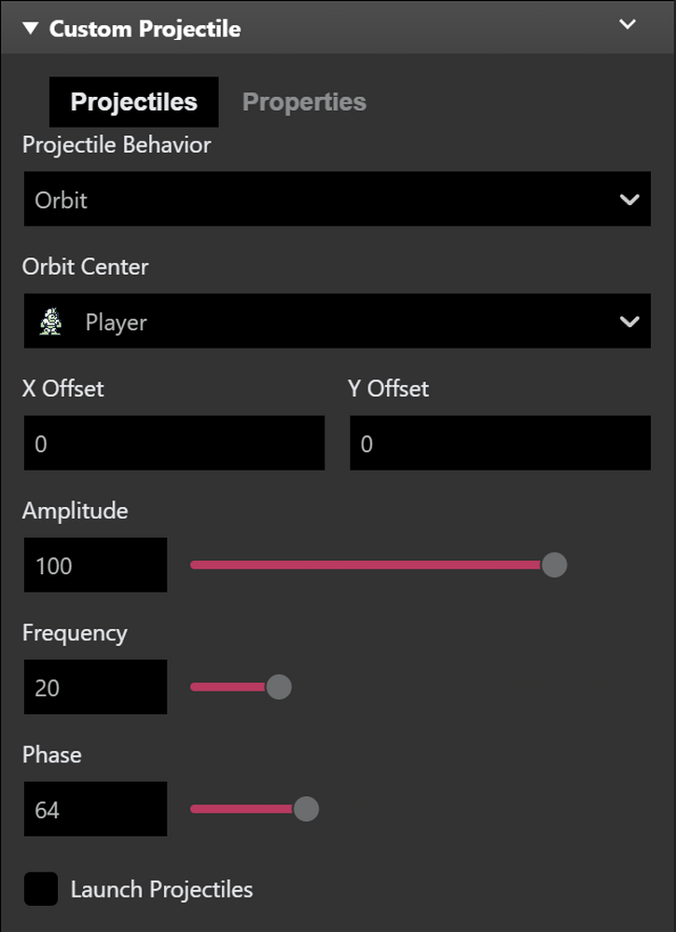Image resolution: width=676 pixels, height=932 pixels.
Task: Click the Phase slider handle
Action: (x=308, y=809)
